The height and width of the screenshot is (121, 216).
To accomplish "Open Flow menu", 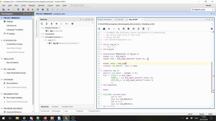I will 16,5.
